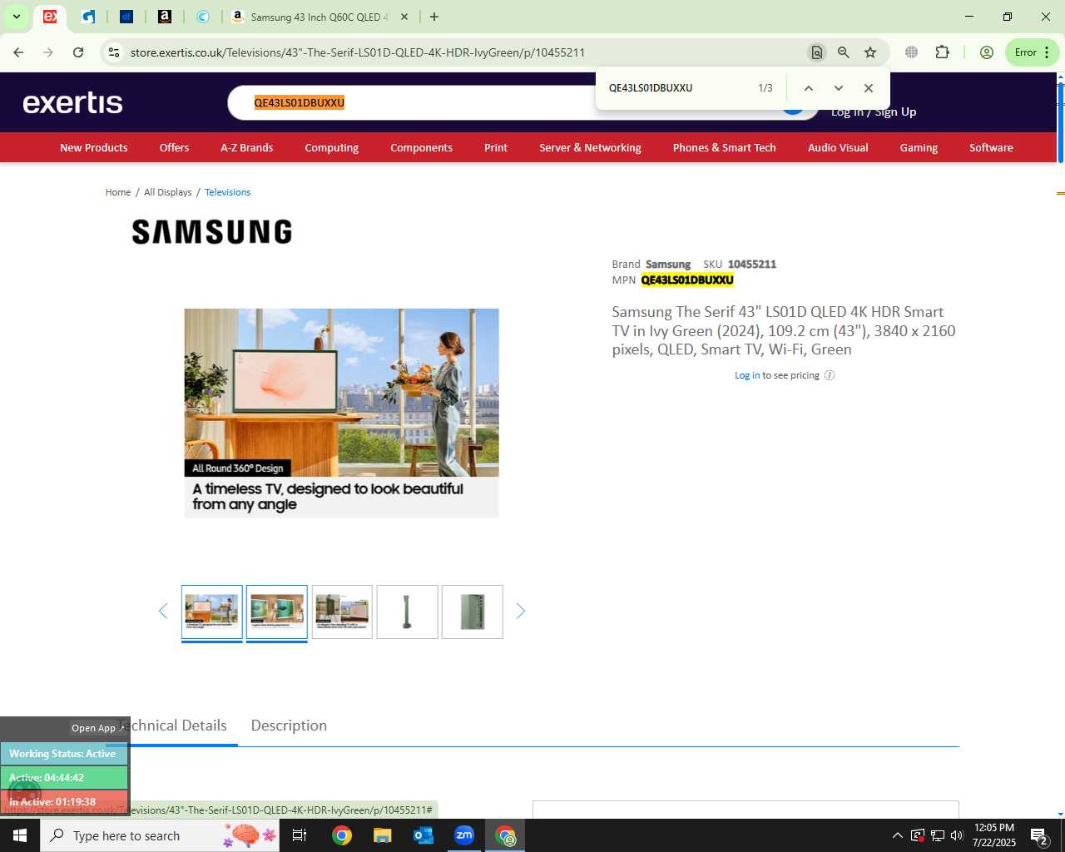
Task: Select the TV side-view thumbnail
Action: 408,612
